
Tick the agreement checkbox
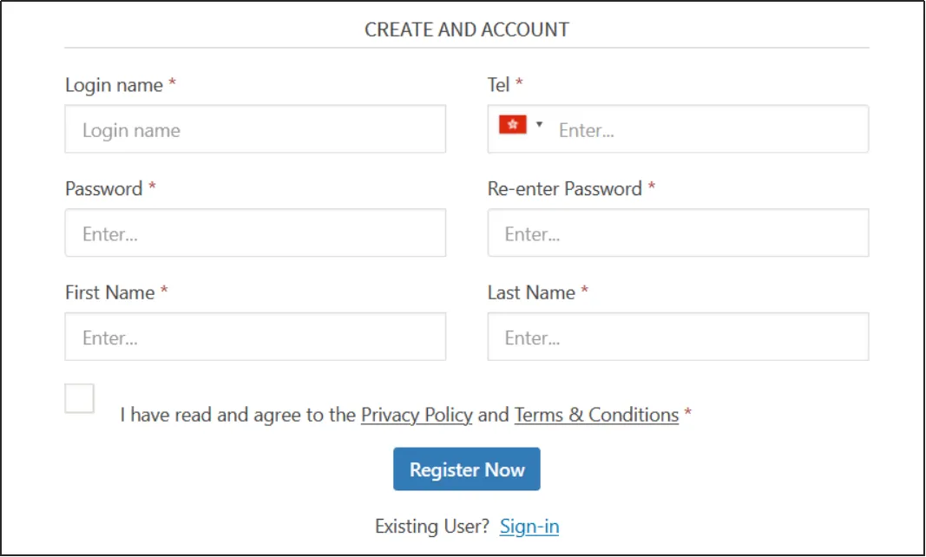coord(80,398)
